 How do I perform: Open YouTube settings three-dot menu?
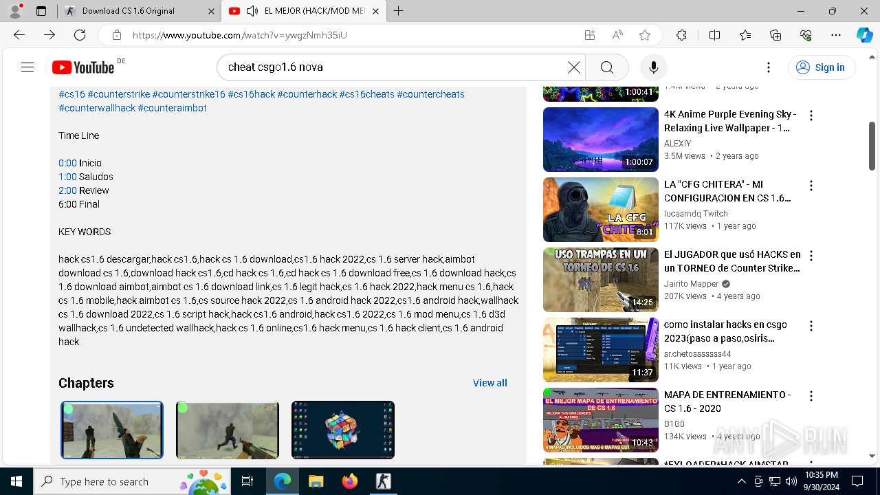(x=769, y=67)
